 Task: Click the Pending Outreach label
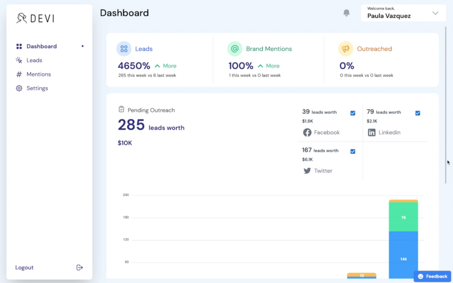[151, 110]
